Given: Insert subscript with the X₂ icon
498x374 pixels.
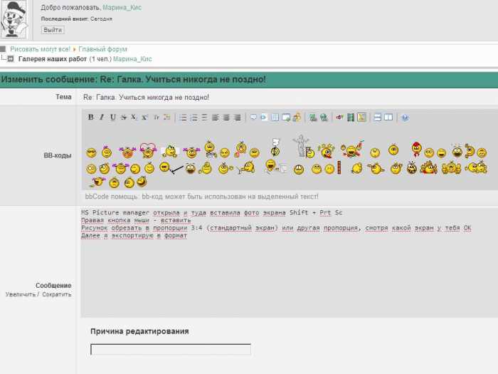Looking at the screenshot, I should coord(134,118).
